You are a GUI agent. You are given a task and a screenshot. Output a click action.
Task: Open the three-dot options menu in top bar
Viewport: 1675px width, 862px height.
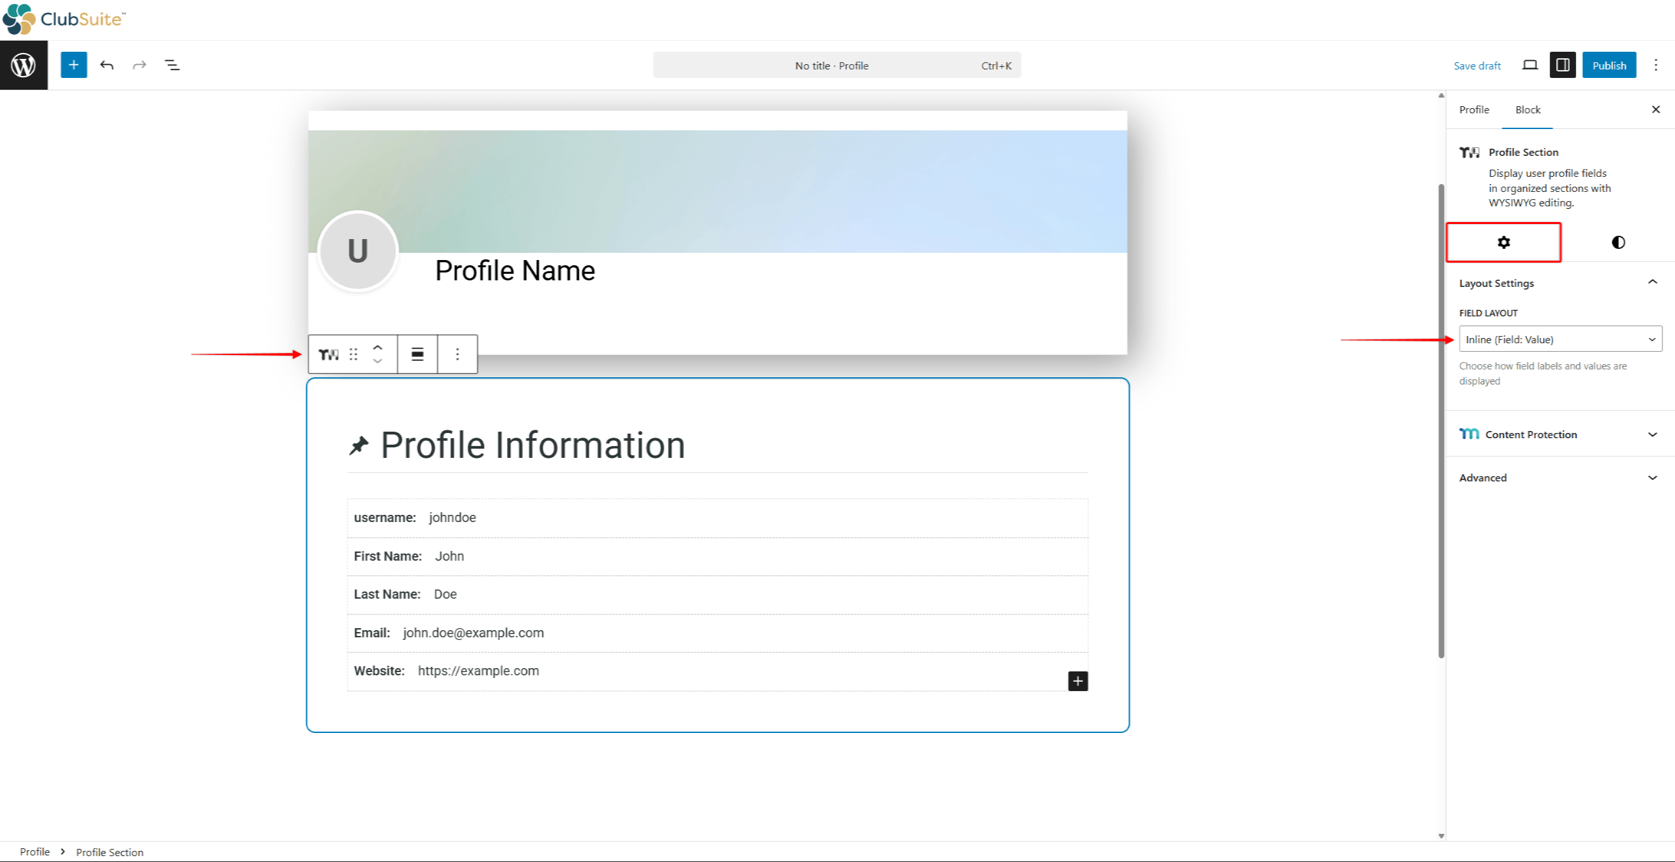[1655, 65]
